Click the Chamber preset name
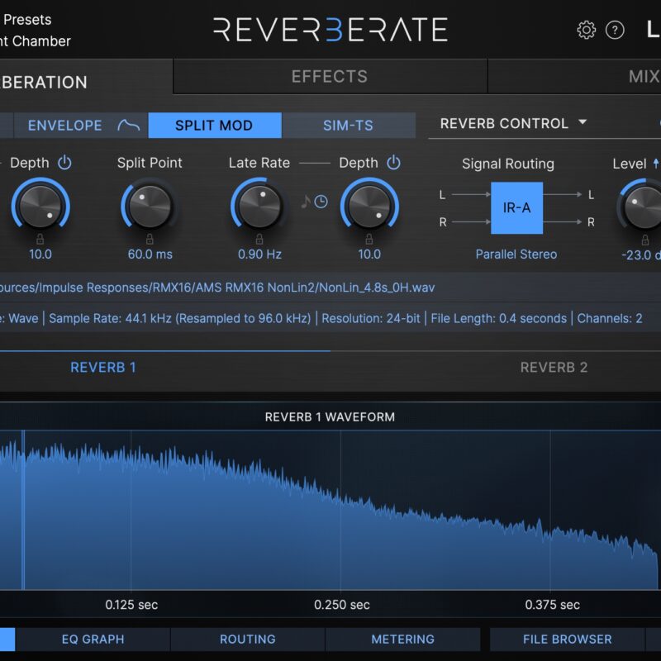This screenshot has width=661, height=661. (x=41, y=40)
